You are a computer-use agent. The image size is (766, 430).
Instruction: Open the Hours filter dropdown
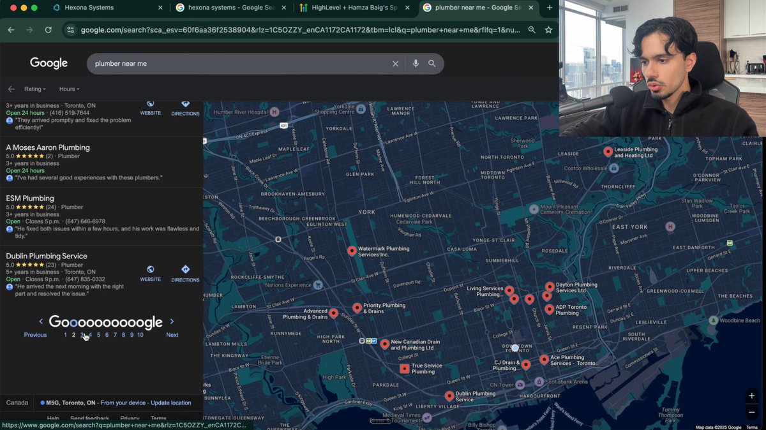pyautogui.click(x=69, y=89)
